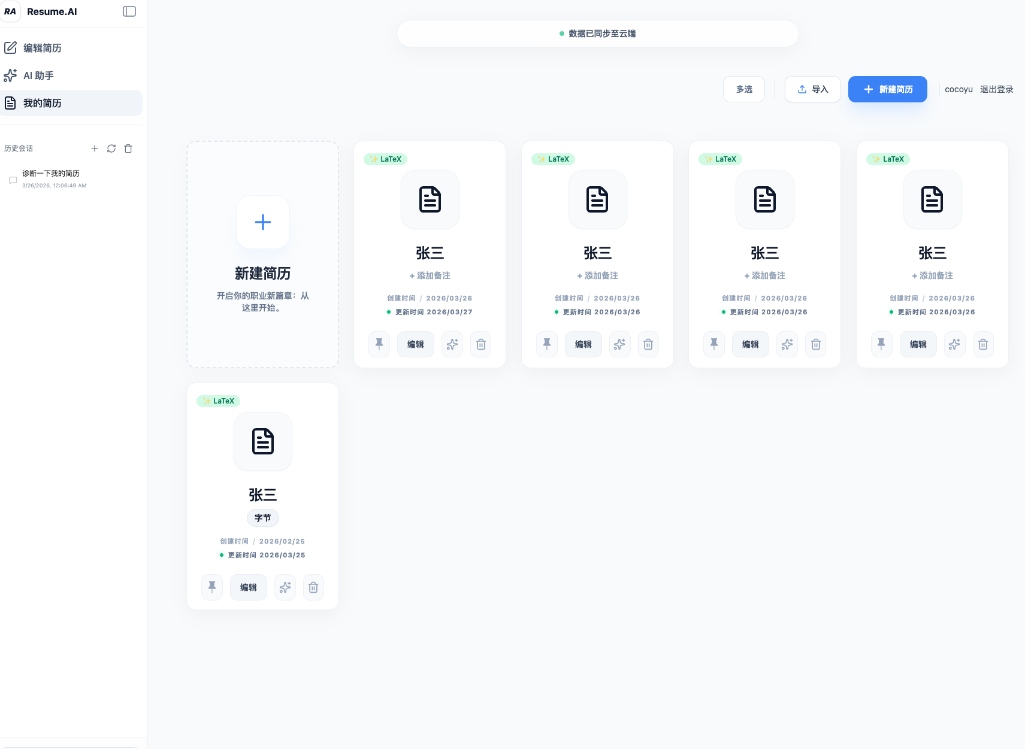Click 编辑 on the 字节 resume card
This screenshot has height=749, width=1025.
(x=248, y=587)
